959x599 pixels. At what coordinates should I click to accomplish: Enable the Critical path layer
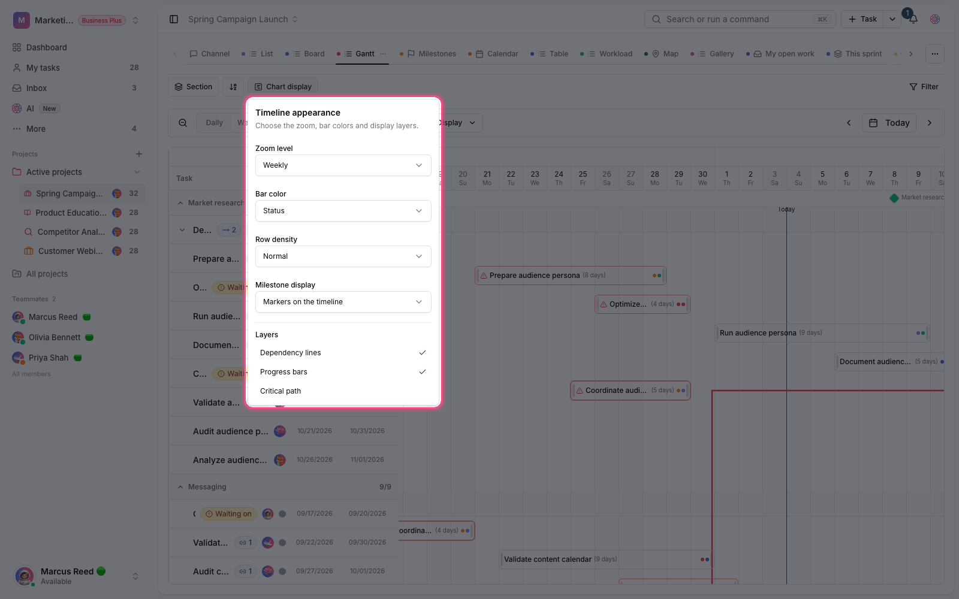(x=343, y=391)
